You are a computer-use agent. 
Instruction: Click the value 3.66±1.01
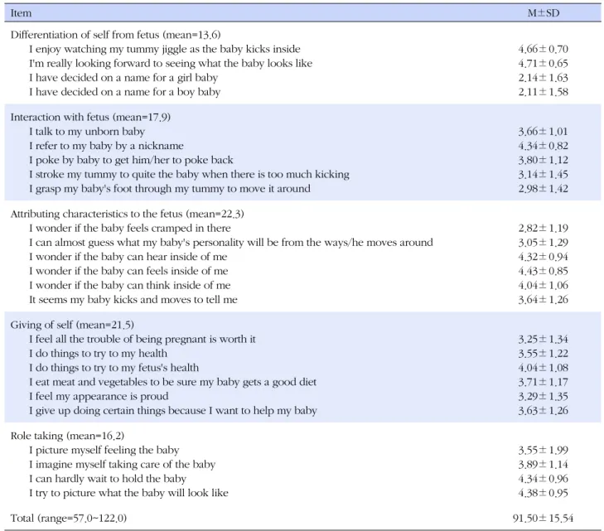544,132
